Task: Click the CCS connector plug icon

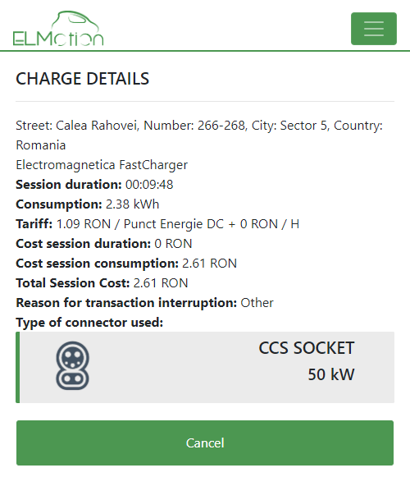Action: click(x=73, y=365)
